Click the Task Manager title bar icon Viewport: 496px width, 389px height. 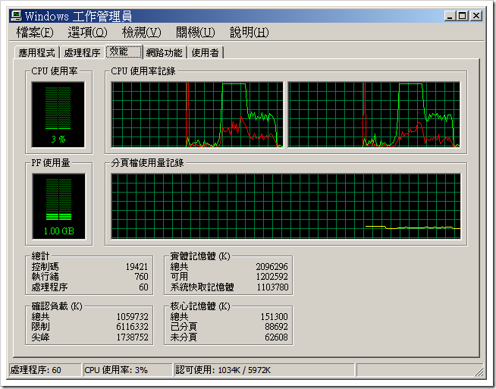16,16
